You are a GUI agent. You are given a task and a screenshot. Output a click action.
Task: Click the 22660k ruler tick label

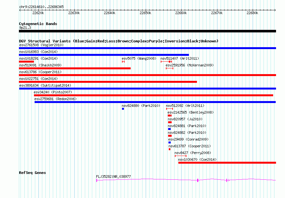(x=181, y=13)
